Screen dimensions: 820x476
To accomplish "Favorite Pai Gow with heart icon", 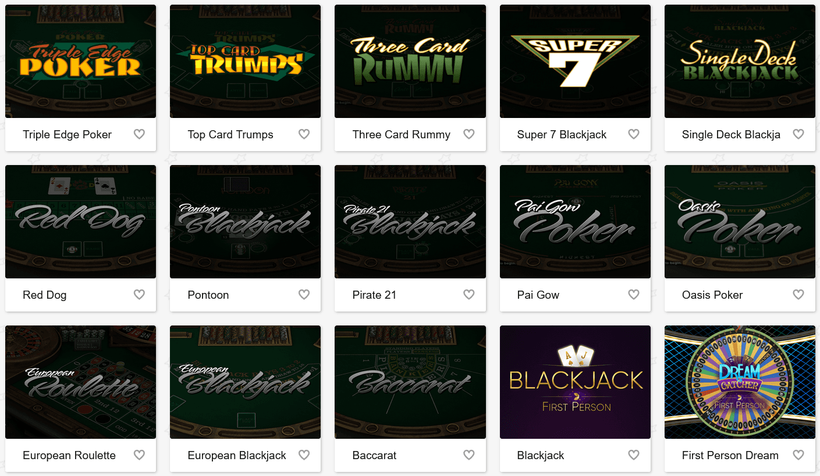I will 634,295.
